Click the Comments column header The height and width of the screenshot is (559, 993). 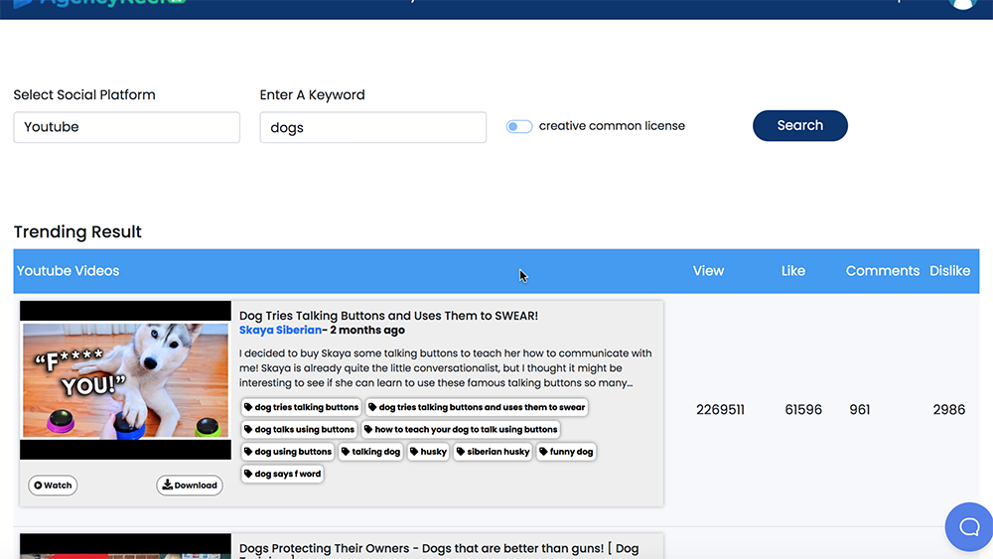[882, 271]
